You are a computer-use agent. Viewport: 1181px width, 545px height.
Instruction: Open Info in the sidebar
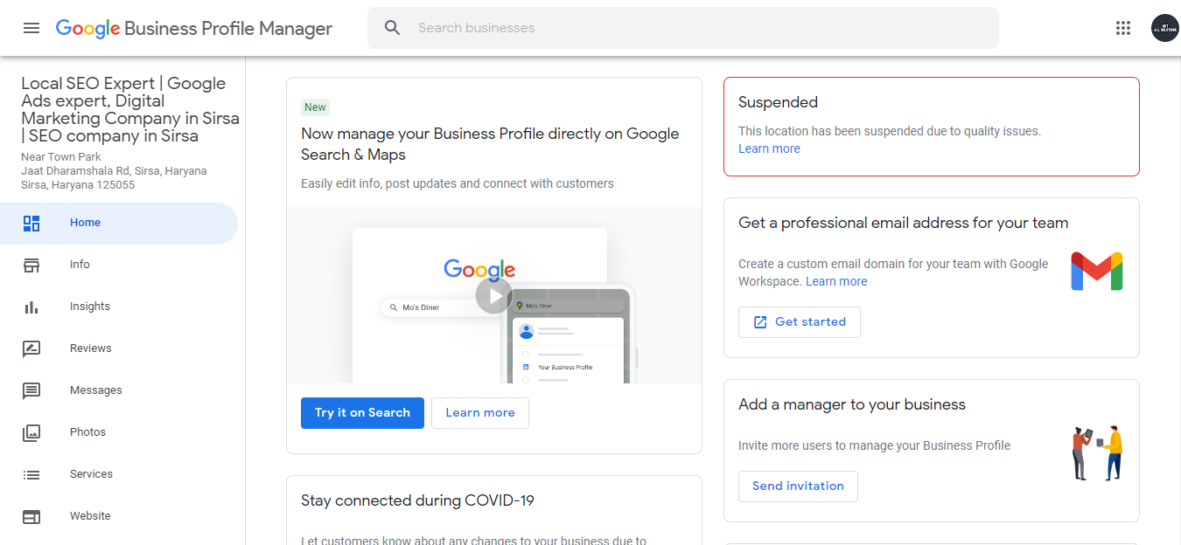coord(119,265)
